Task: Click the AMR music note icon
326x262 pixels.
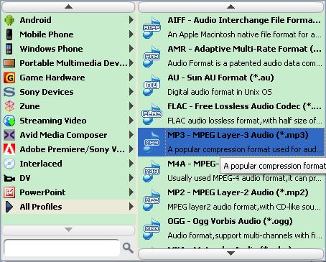Action: [x=152, y=57]
